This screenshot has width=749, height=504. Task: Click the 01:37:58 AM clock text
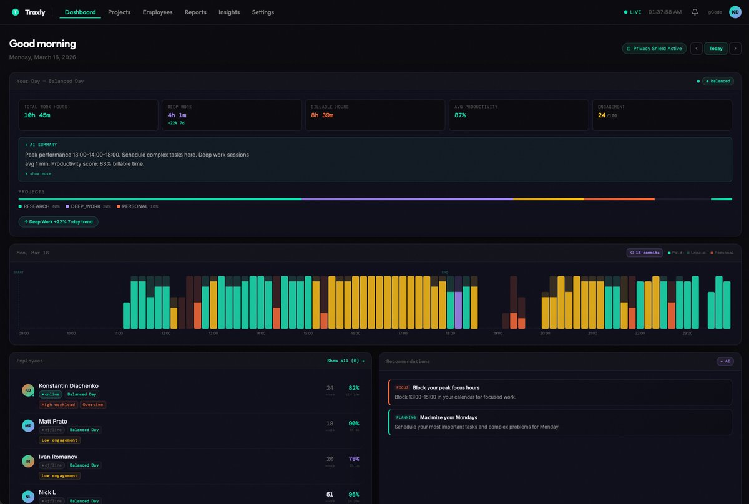click(665, 12)
